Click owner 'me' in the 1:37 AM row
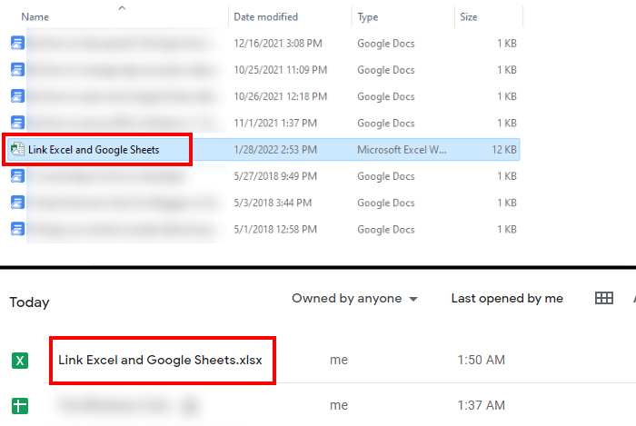The image size is (636, 426). point(339,405)
